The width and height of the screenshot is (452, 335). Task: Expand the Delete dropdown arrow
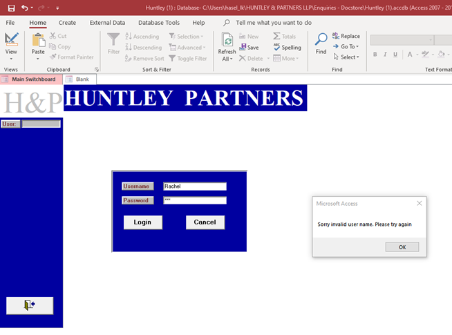pyautogui.click(x=268, y=59)
